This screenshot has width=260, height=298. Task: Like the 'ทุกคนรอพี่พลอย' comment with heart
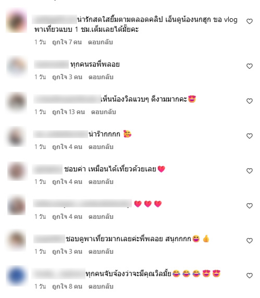pyautogui.click(x=249, y=66)
